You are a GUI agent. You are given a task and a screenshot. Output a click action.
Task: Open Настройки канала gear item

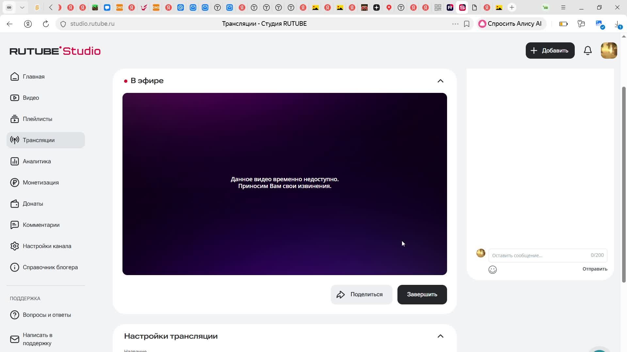pos(47,246)
